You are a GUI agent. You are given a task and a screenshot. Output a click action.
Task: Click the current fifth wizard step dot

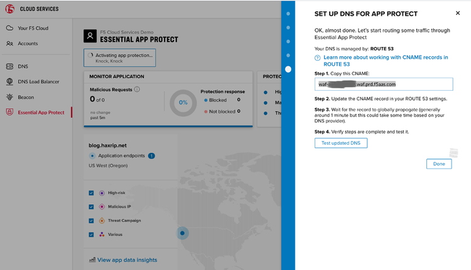[288, 70]
